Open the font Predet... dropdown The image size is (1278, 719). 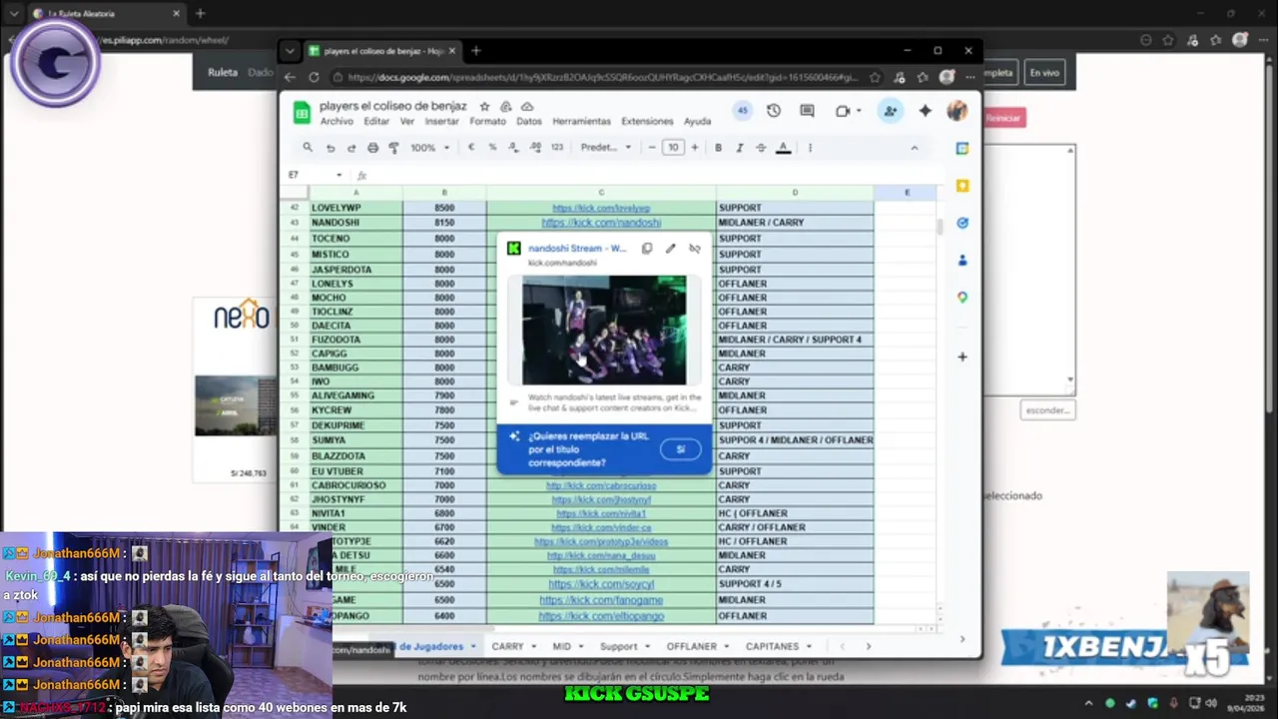tap(606, 148)
